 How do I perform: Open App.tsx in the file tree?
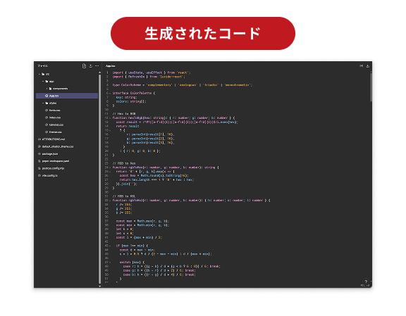(67, 96)
